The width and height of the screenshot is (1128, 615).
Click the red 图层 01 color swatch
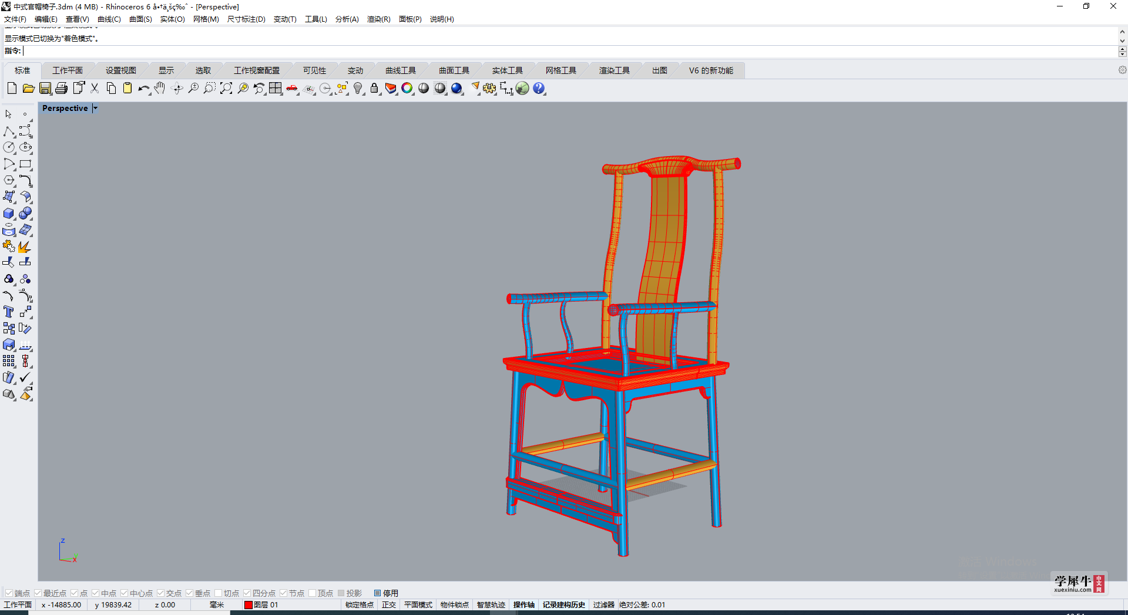pos(248,605)
